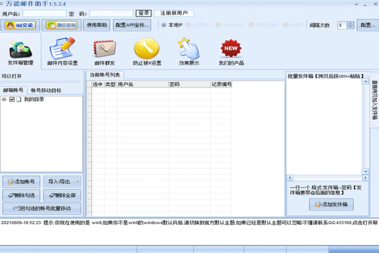Open 邮件群发 mass mailing settings

[x=105, y=49]
